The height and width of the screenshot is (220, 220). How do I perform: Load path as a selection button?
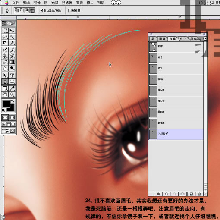(174, 194)
